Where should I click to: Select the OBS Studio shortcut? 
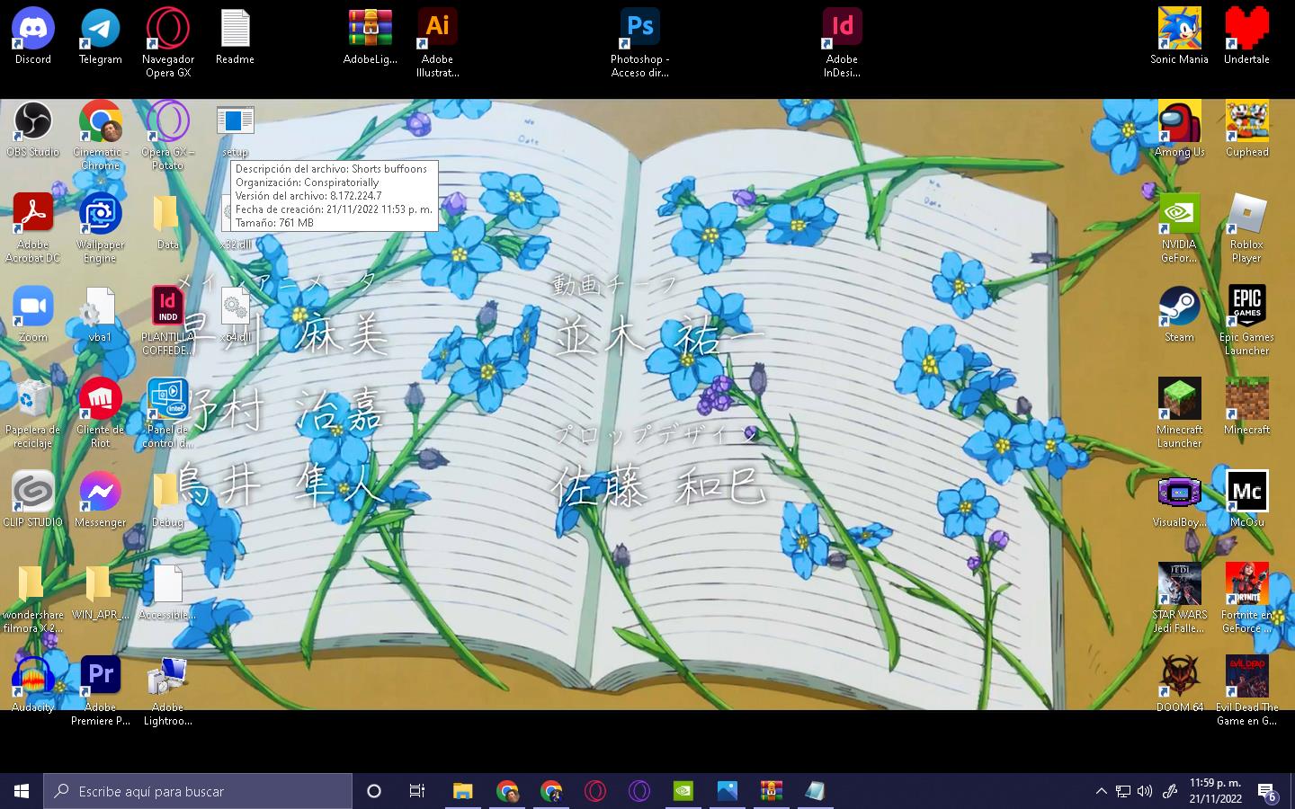click(33, 121)
